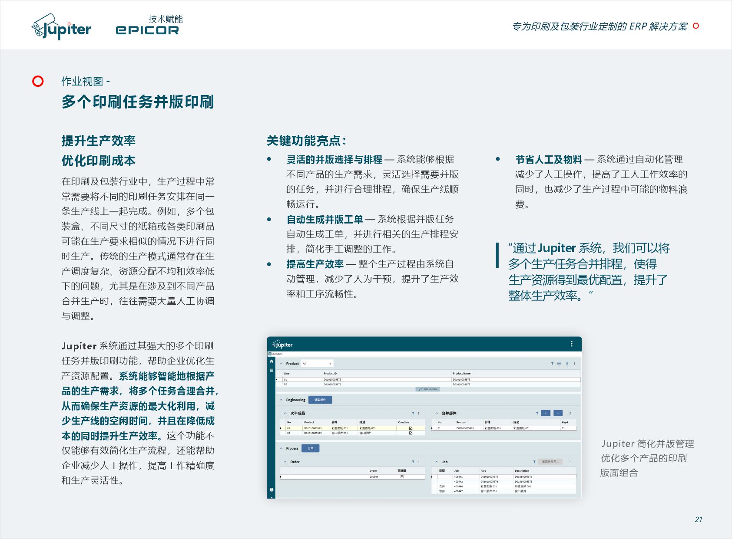Click the filter icon in the Order panel
The height and width of the screenshot is (539, 732).
click(x=413, y=462)
